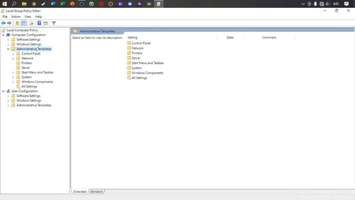Select Windows Components in Setting list
Screen dimensions: 355x200
pos(147,73)
